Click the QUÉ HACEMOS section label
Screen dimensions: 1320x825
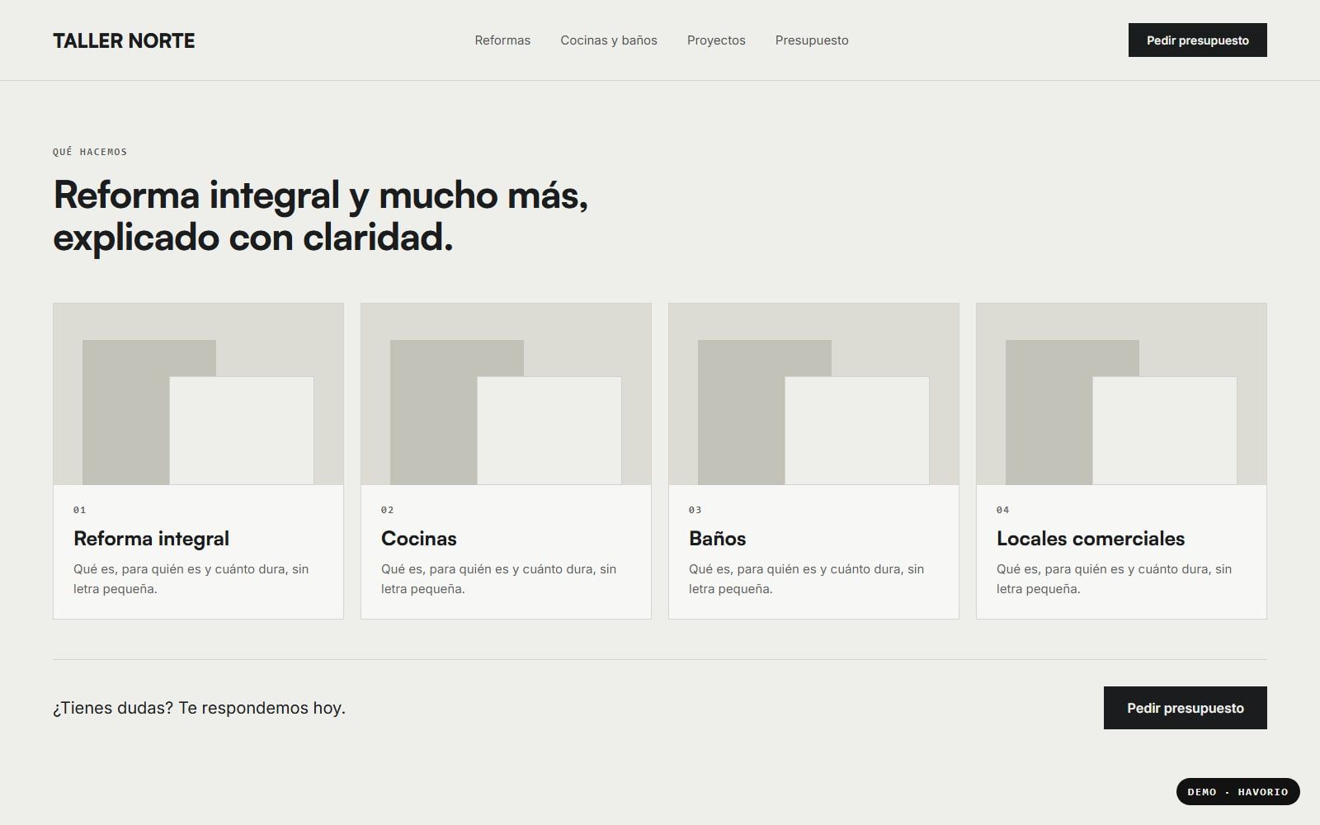tap(90, 152)
